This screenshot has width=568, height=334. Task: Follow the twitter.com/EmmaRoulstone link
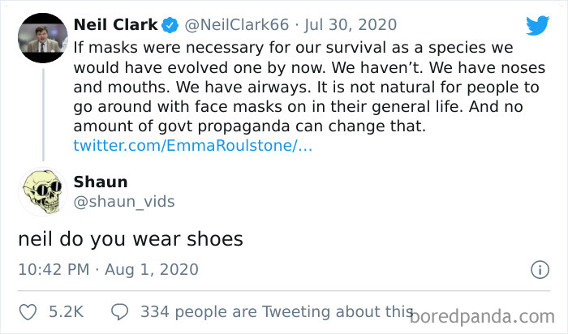pyautogui.click(x=192, y=146)
